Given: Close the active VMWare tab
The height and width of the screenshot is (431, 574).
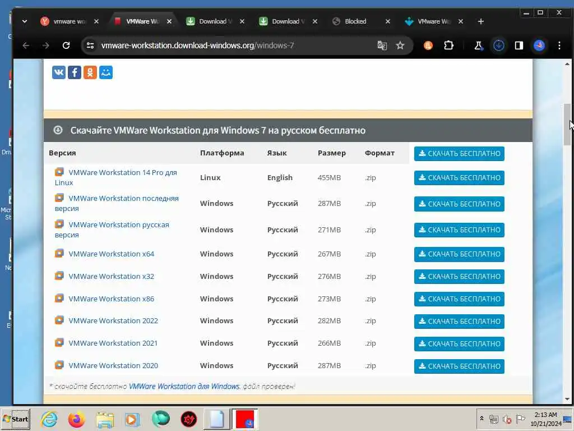Looking at the screenshot, I should 169,21.
